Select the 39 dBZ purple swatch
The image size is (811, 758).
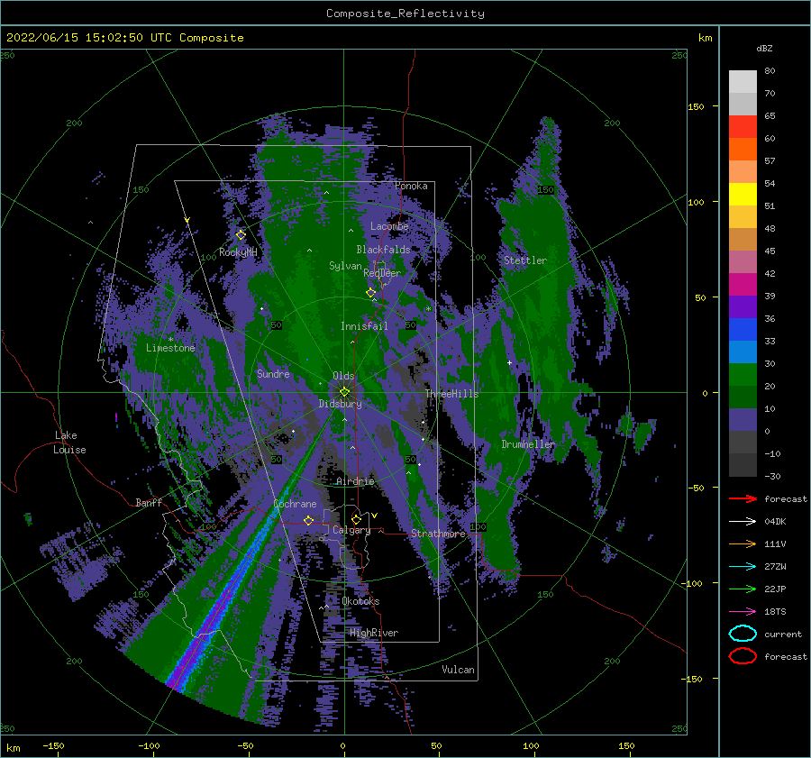coord(743,306)
